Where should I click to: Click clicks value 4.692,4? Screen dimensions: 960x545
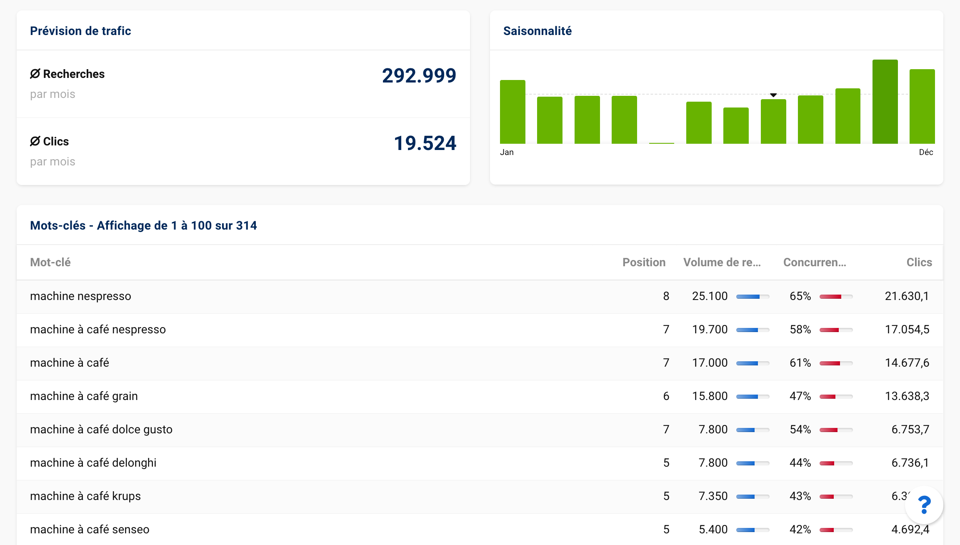910,529
